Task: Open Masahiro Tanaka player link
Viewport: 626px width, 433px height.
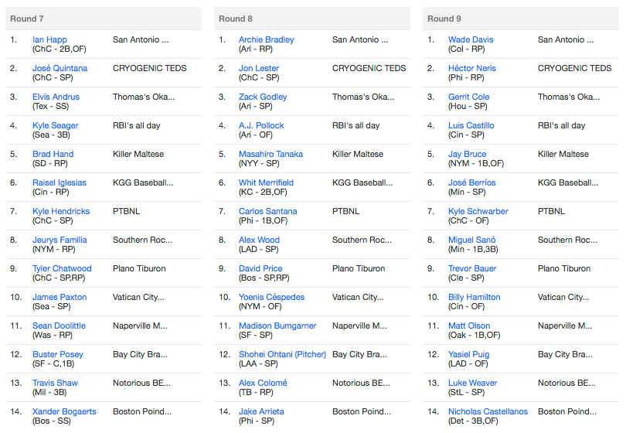Action: tap(270, 154)
